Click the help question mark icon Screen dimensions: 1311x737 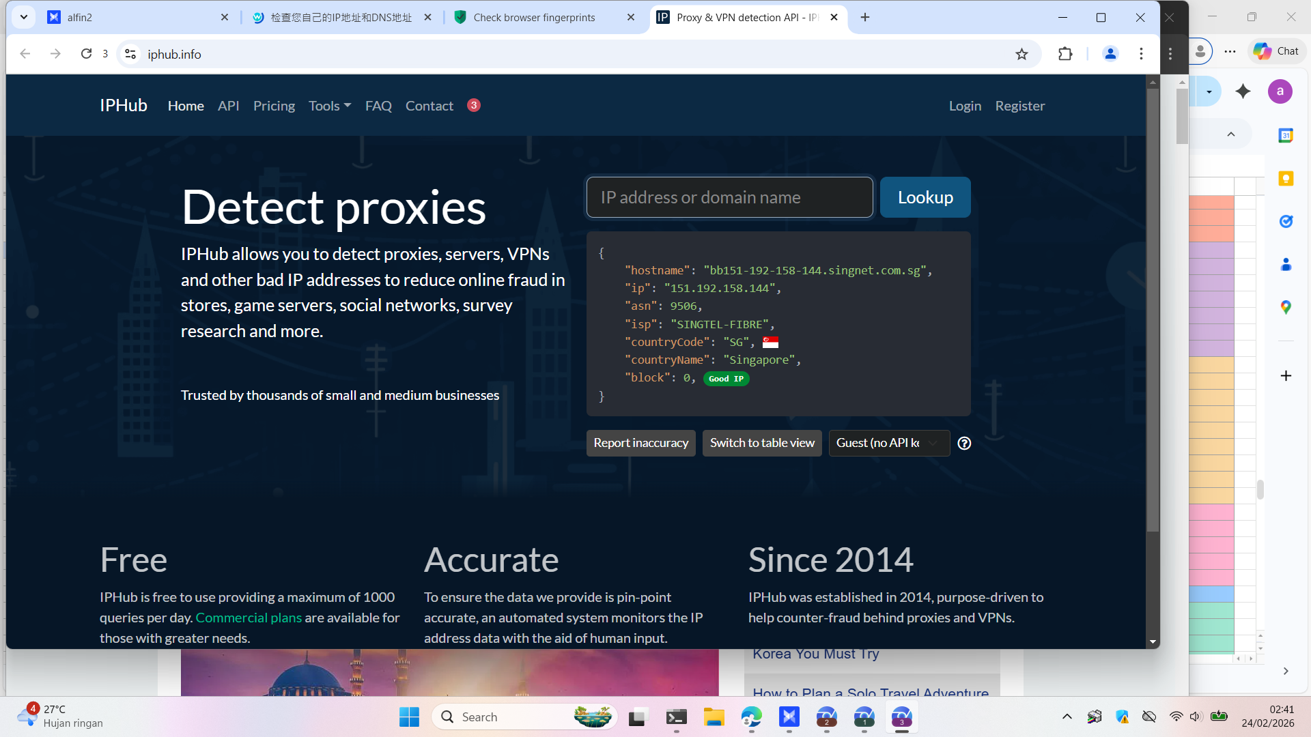(964, 444)
